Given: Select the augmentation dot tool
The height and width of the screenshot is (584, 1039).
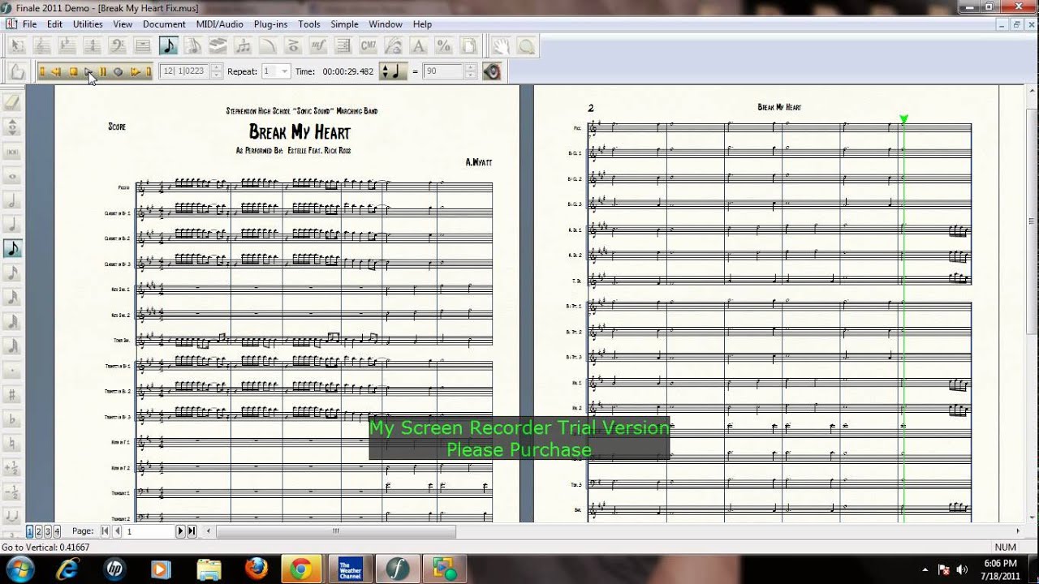Looking at the screenshot, I should [12, 371].
